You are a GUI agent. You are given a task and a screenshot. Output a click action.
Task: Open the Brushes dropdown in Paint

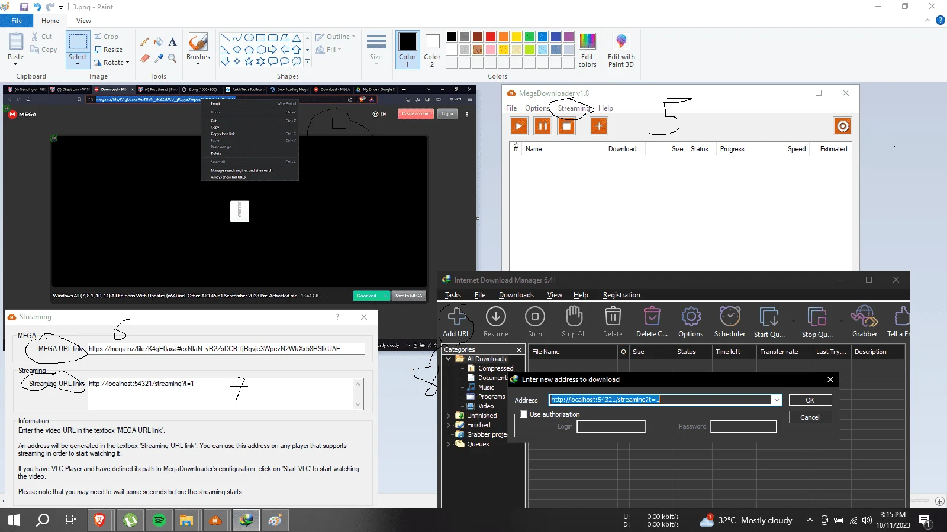coord(198,50)
